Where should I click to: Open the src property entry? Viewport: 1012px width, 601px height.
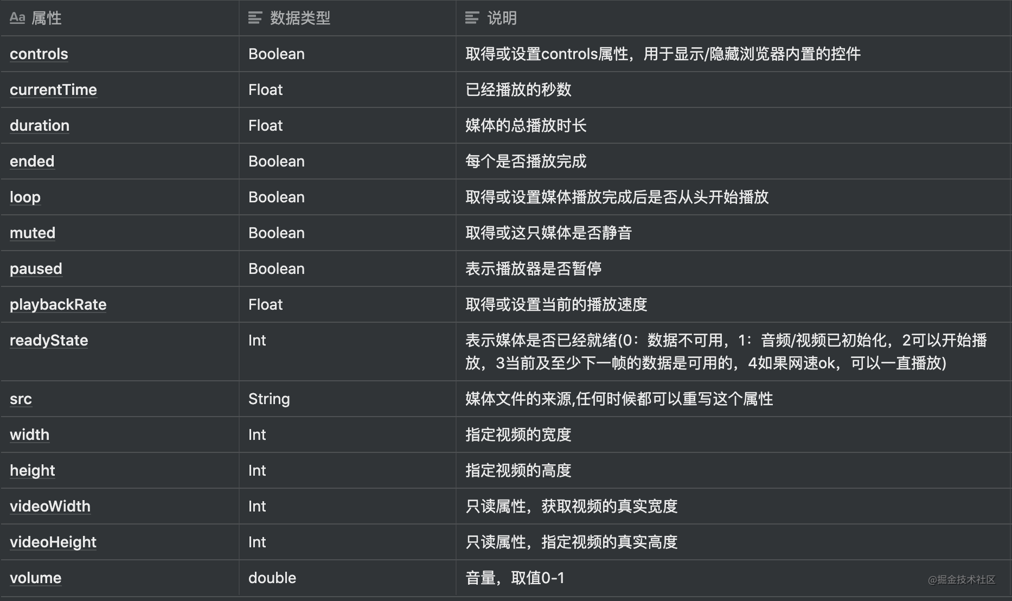coord(21,399)
